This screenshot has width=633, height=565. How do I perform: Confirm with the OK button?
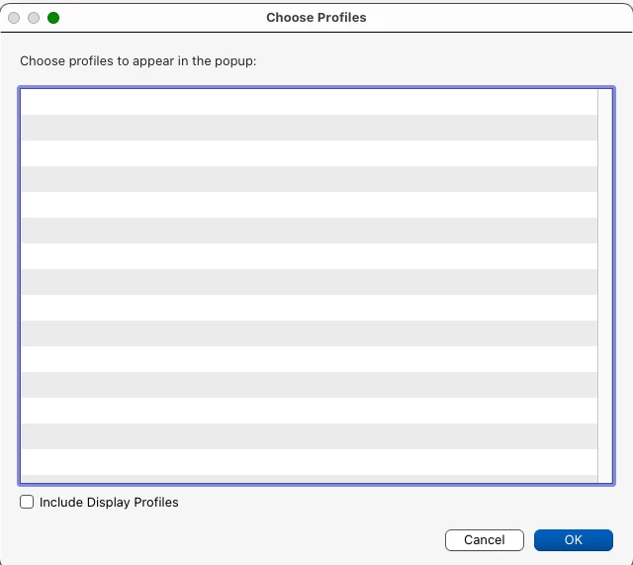(574, 540)
